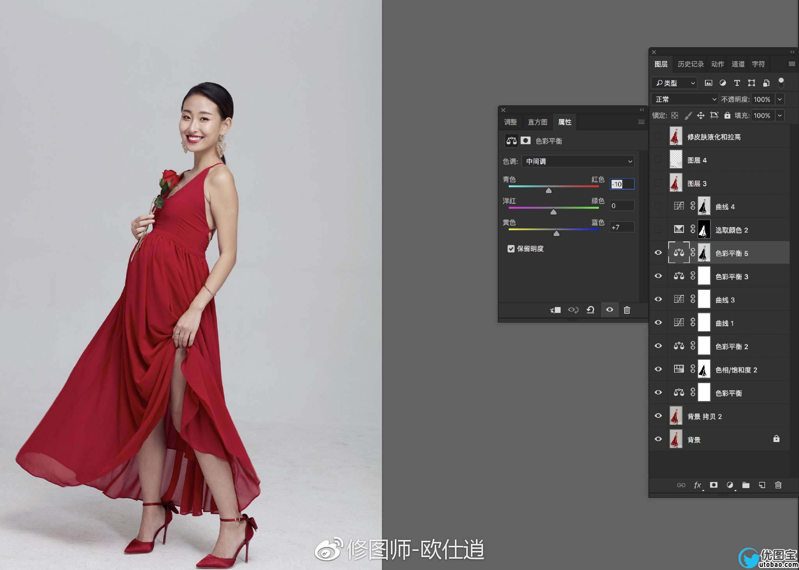The height and width of the screenshot is (570, 799).
Task: Click the lock all icon in the lock row
Action: pyautogui.click(x=727, y=115)
